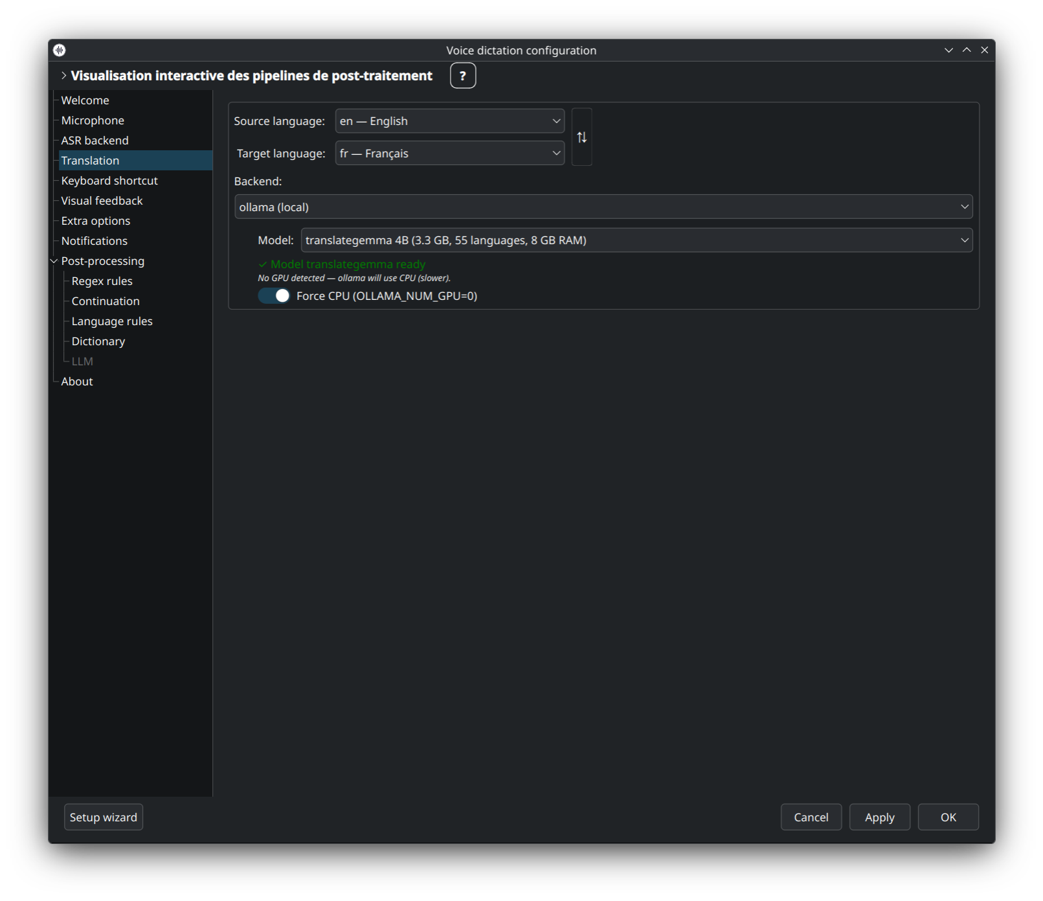Click the Cancel button
The width and height of the screenshot is (1043, 901).
[x=811, y=817]
